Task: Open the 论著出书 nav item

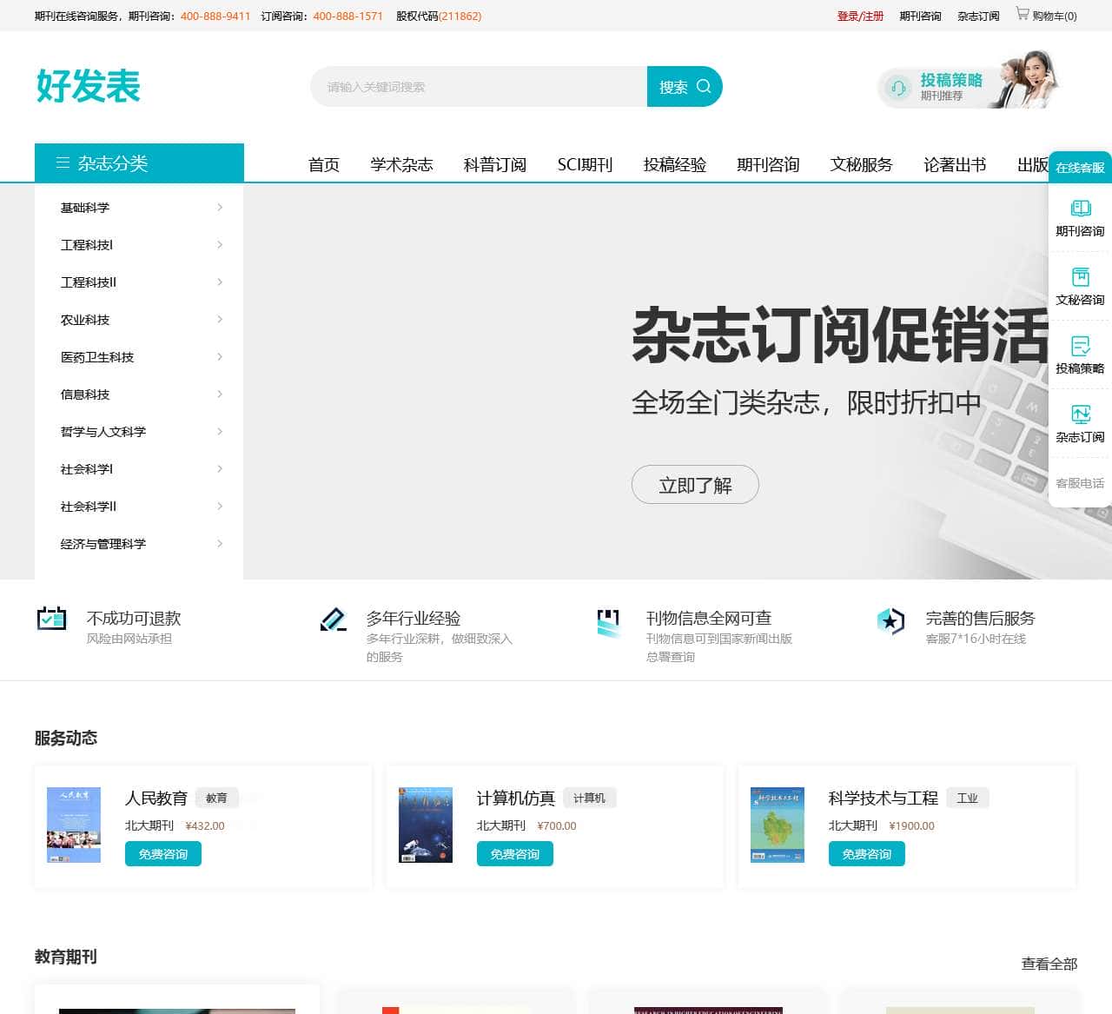Action: [x=955, y=164]
